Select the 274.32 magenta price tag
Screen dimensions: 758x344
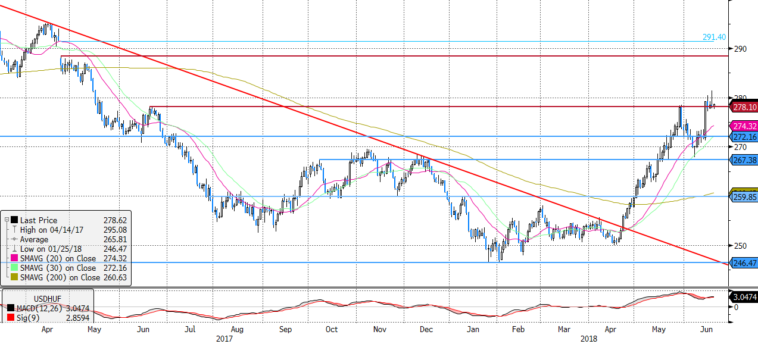[744, 126]
